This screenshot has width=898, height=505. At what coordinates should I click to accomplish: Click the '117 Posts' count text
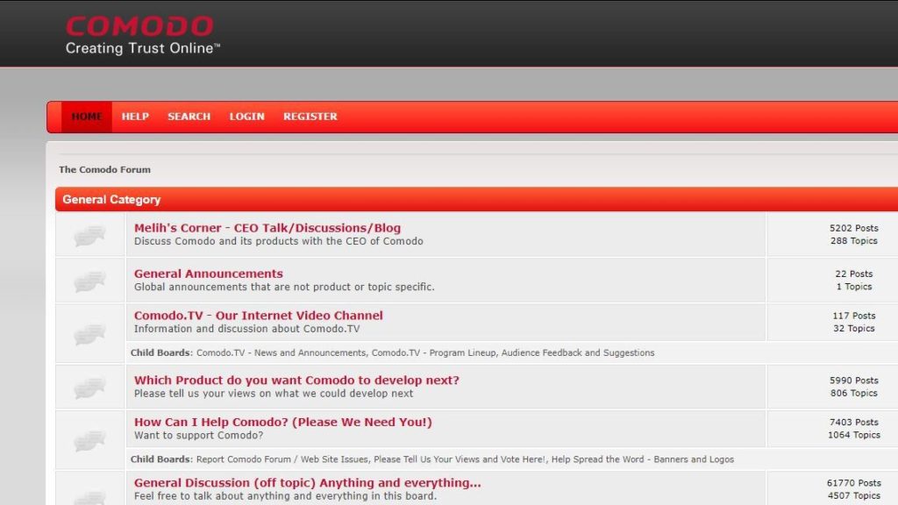854,316
